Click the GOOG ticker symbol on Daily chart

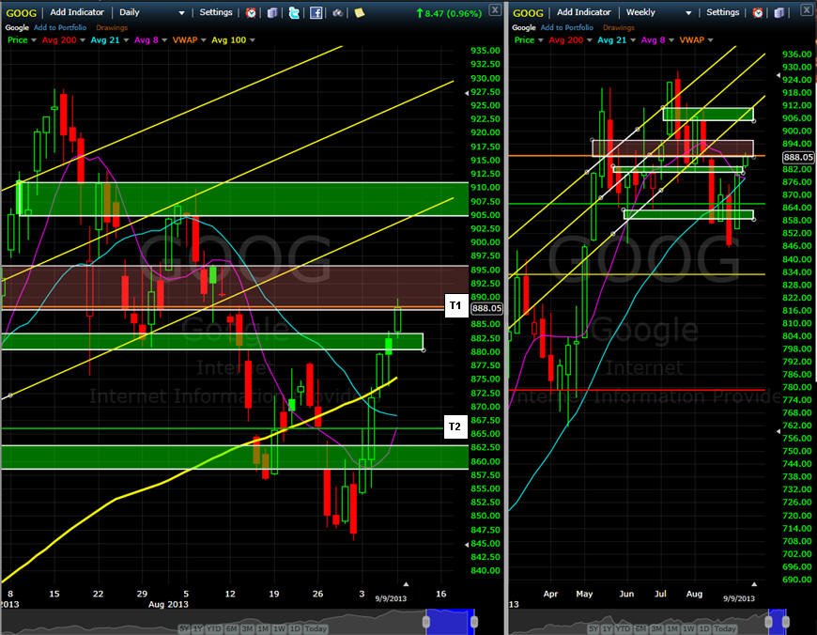click(x=22, y=13)
